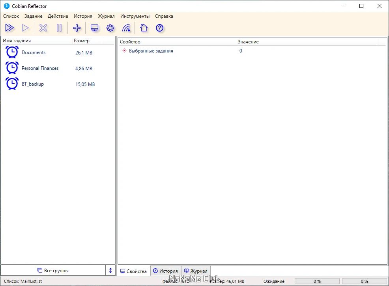Add a new task with plus icon
This screenshot has height=286, width=389.
tap(77, 28)
